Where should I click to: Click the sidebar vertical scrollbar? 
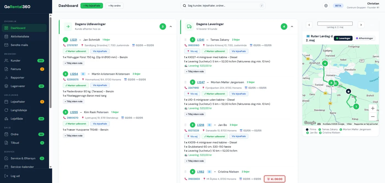(51, 63)
